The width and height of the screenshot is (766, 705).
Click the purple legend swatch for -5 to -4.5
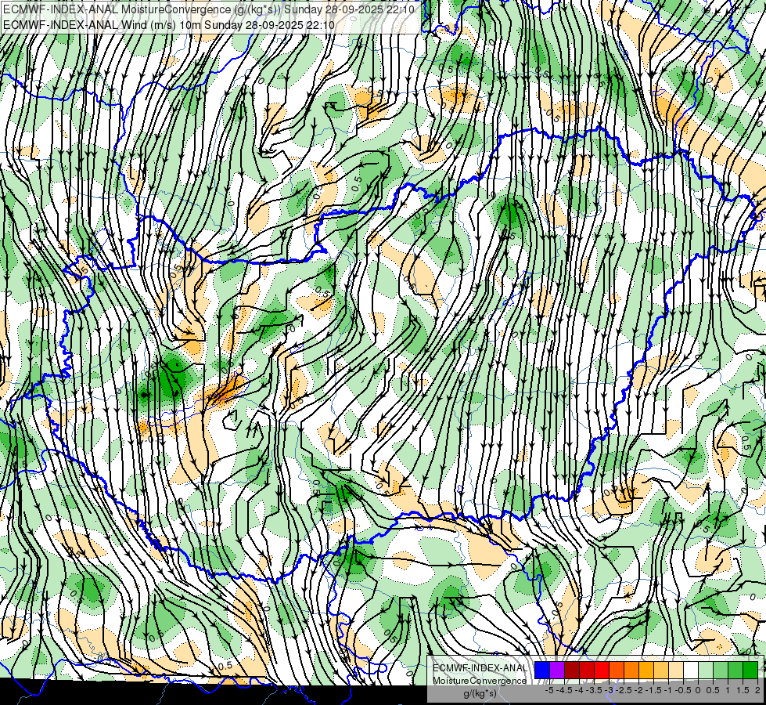click(x=557, y=671)
